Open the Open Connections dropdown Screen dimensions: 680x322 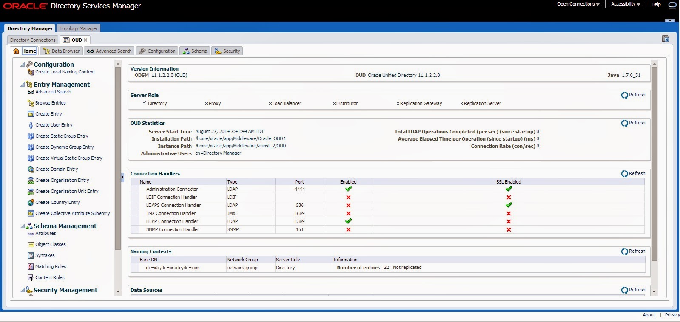pyautogui.click(x=578, y=4)
